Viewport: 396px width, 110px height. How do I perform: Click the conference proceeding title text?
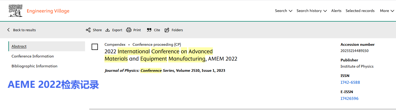point(171,55)
